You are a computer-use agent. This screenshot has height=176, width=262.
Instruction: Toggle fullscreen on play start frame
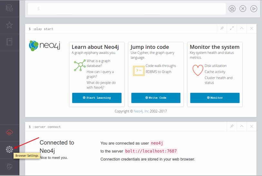(232, 29)
